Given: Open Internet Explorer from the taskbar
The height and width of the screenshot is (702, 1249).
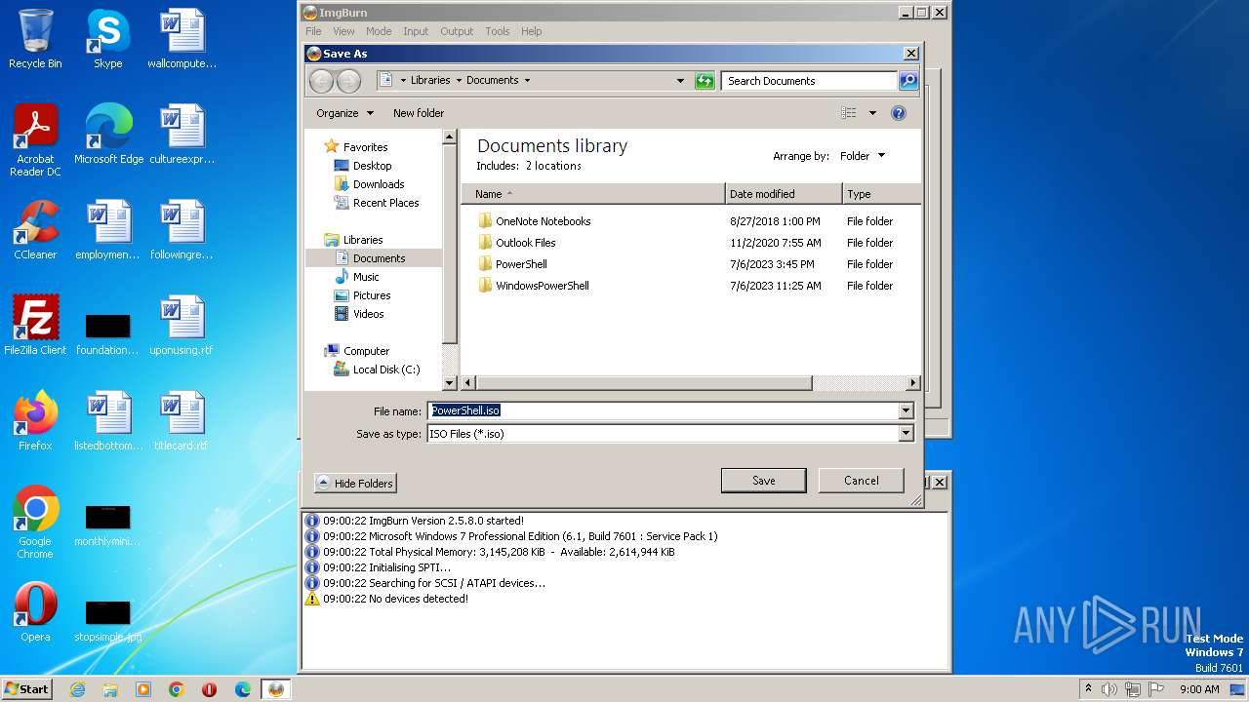Looking at the screenshot, I should coord(77,689).
